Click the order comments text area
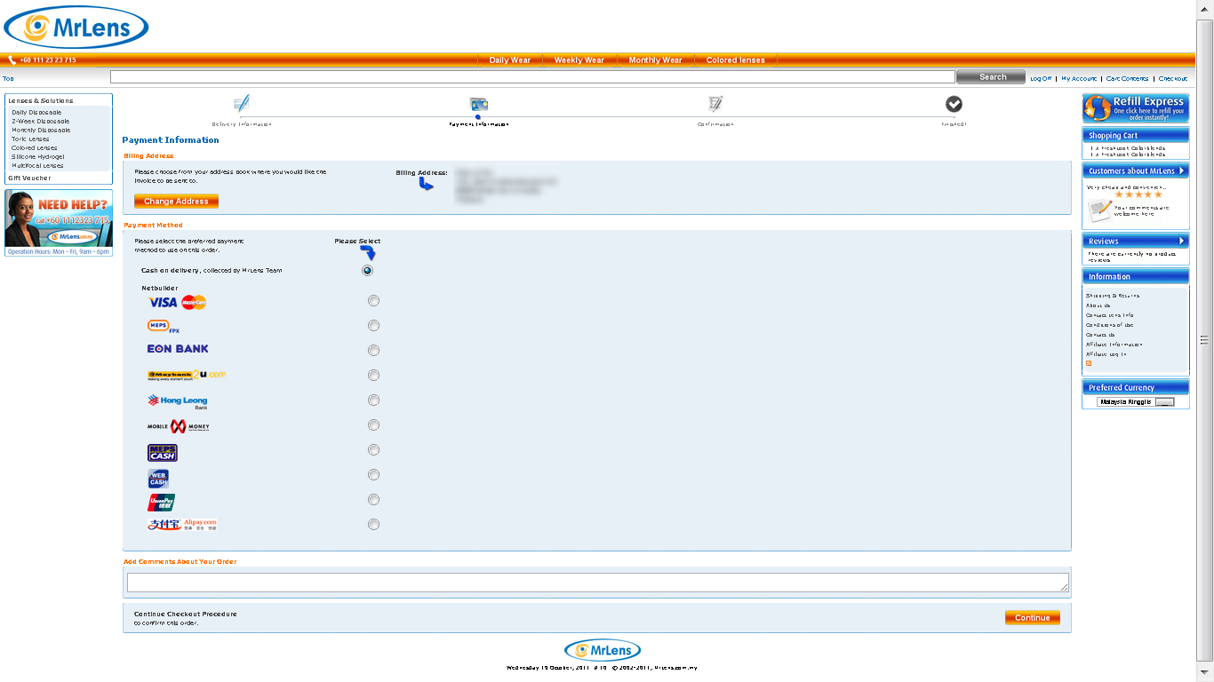This screenshot has height=682, width=1214. point(598,583)
